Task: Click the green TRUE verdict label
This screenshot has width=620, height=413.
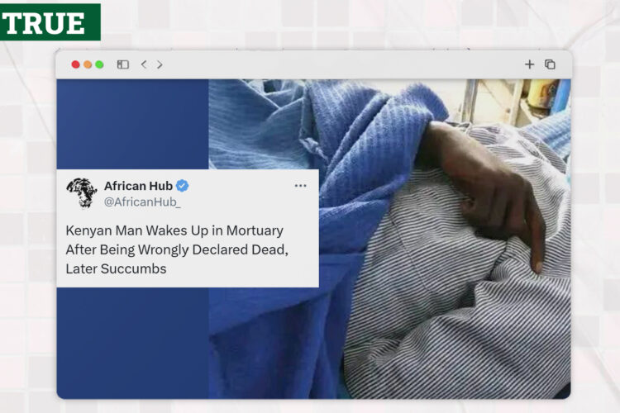Action: [50, 22]
